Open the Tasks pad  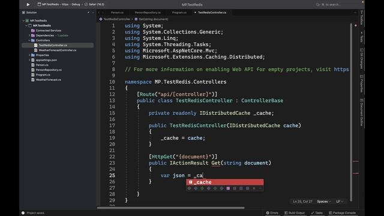pyautogui.click(x=317, y=213)
